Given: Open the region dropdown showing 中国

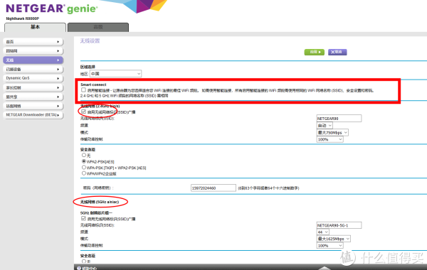Looking at the screenshot, I should (x=115, y=74).
